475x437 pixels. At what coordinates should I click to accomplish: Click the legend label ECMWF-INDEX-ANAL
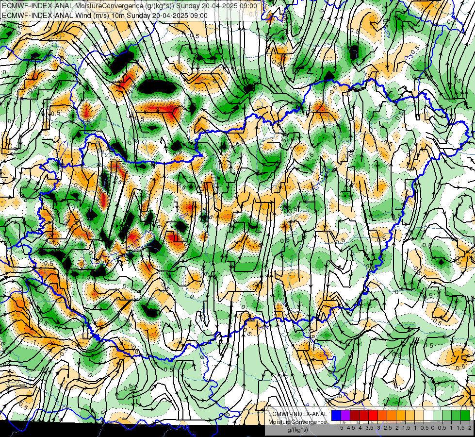pos(298,414)
